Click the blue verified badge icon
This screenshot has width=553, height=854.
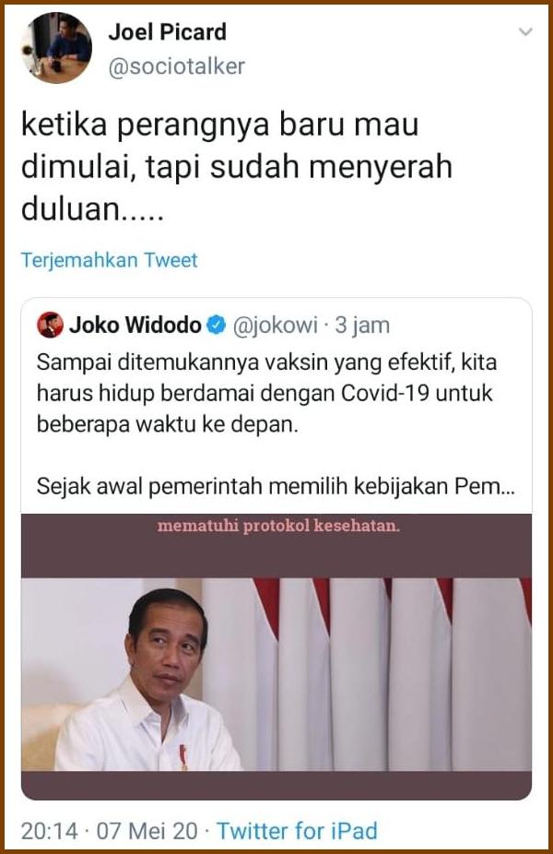(217, 326)
